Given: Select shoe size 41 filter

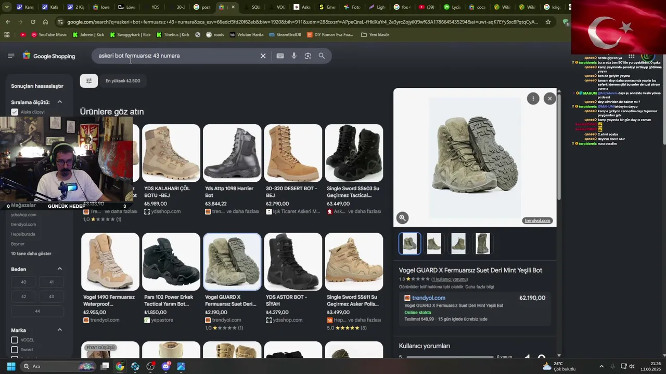Looking at the screenshot, I should click(51, 282).
